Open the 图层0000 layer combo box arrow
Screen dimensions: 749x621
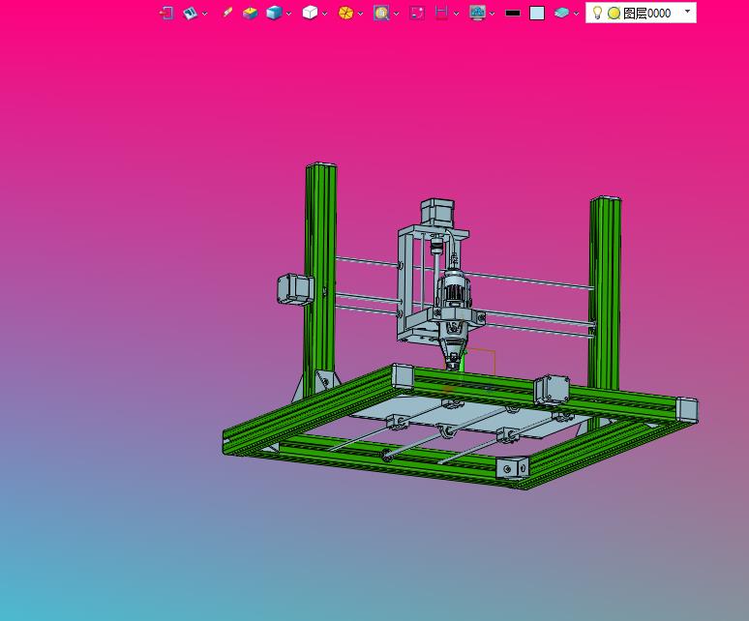coord(687,12)
